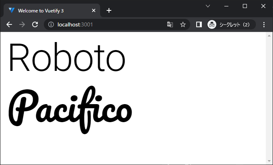The width and height of the screenshot is (273, 165).
Task: Open the Incognito profile button
Action: coord(232,24)
